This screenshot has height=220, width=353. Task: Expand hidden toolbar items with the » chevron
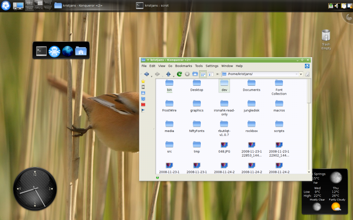[x=218, y=74]
